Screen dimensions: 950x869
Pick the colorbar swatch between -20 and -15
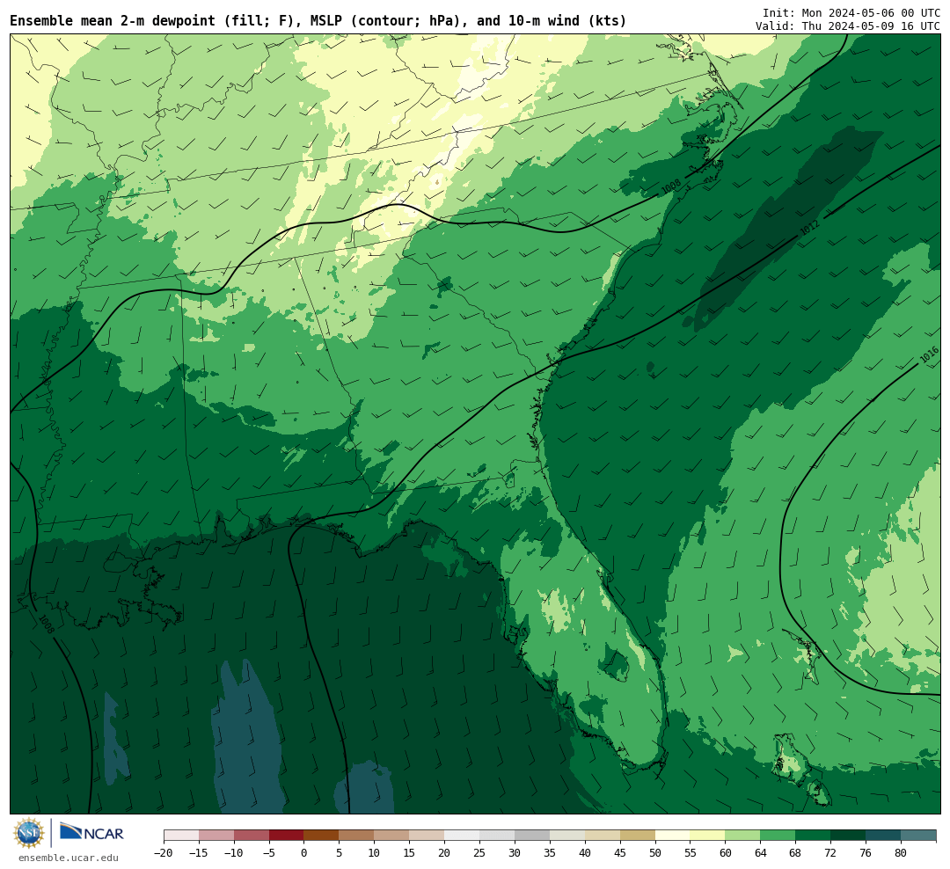tap(181, 836)
